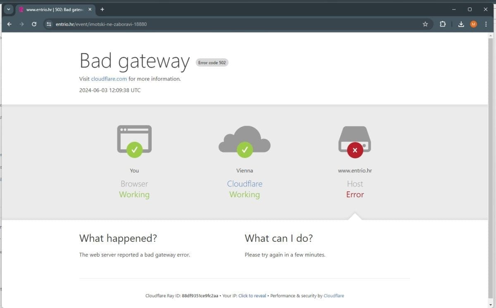Click the cloudflare.com link
This screenshot has height=308, width=496.
(x=109, y=79)
